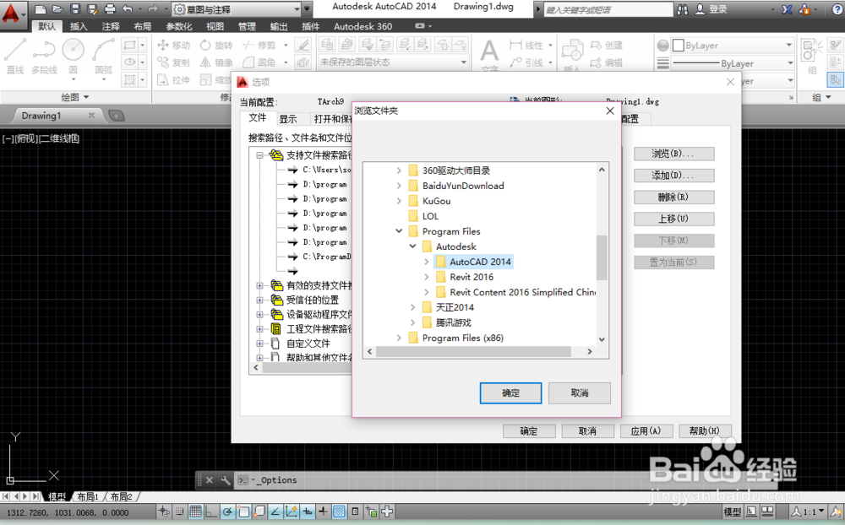Screen dimensions: 845x525
Task: Collapse the 支持文件搜索路径 tree node
Action: tap(259, 155)
